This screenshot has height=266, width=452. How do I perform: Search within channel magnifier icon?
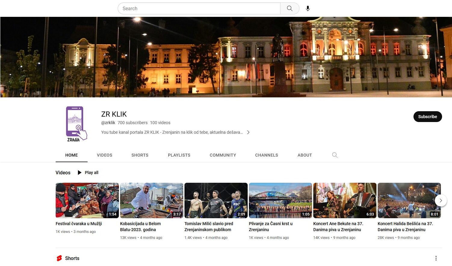point(335,155)
